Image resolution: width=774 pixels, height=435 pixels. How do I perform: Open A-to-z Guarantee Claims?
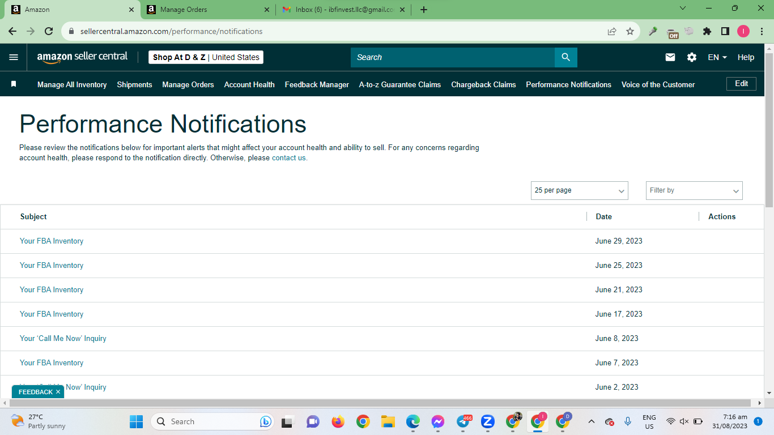coord(400,84)
